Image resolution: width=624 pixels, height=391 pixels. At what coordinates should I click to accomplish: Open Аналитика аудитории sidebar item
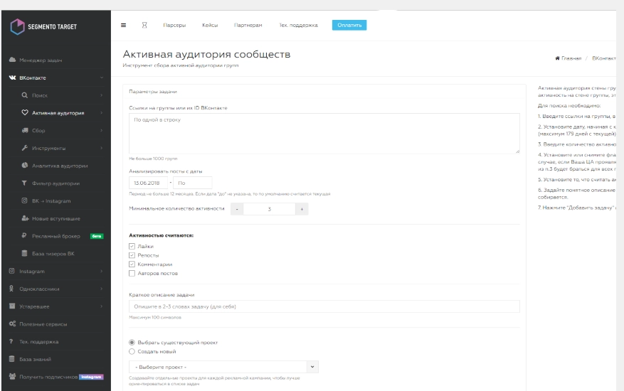click(x=60, y=165)
